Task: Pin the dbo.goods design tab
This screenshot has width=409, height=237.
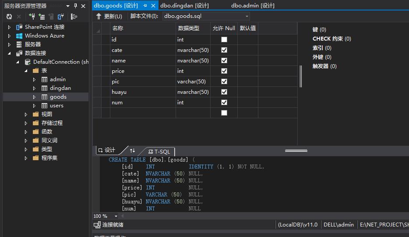Action: click(x=145, y=6)
